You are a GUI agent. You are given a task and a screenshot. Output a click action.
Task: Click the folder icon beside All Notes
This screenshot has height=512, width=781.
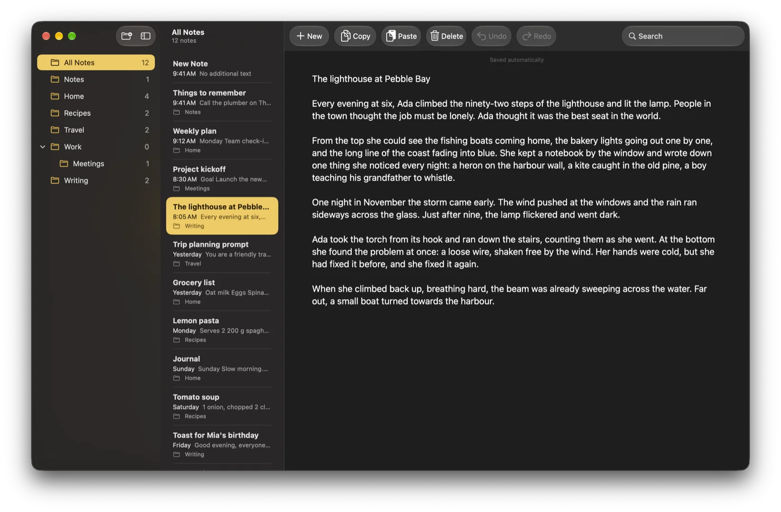point(55,62)
